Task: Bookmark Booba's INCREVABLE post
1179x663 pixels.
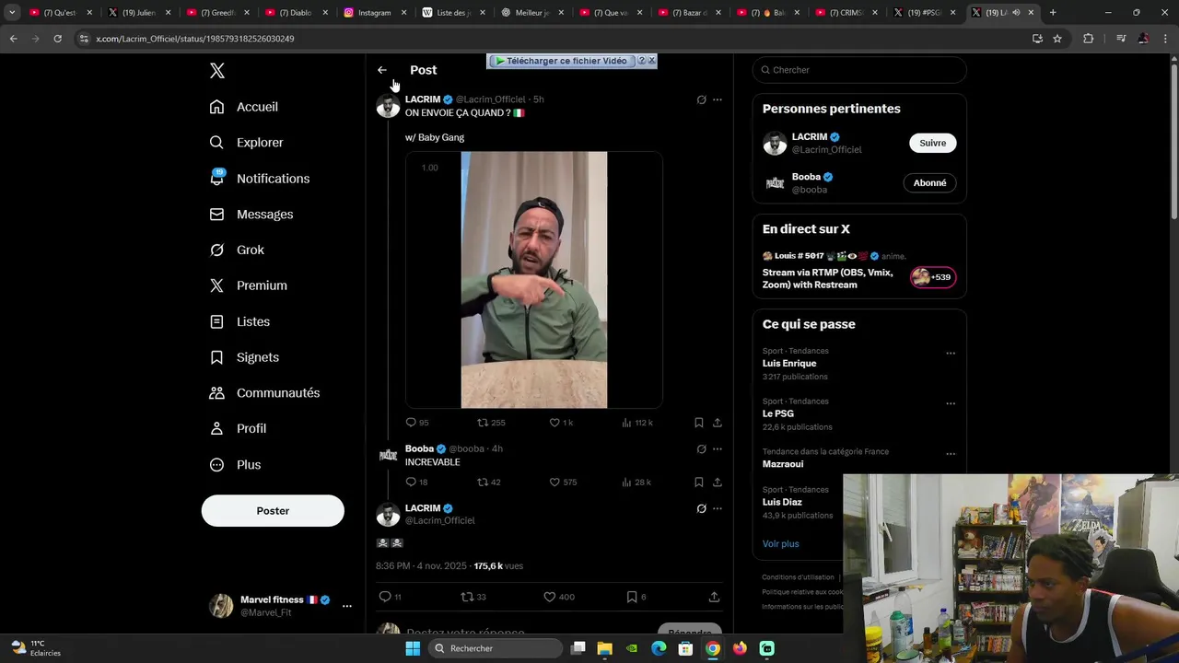Action: click(699, 482)
